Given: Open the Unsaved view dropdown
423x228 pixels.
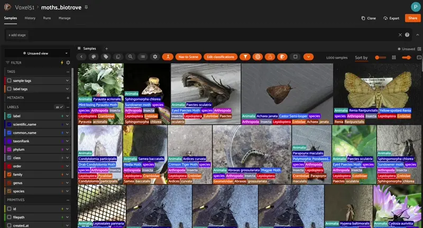Looking at the screenshot, I should tap(37, 53).
